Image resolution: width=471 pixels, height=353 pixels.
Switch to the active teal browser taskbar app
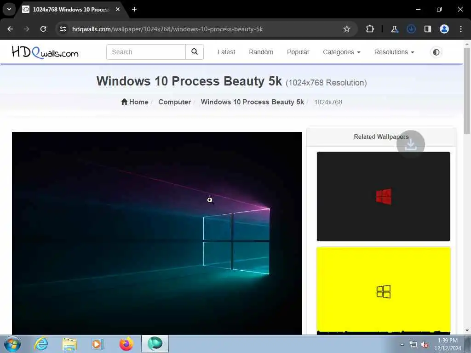[x=155, y=344]
